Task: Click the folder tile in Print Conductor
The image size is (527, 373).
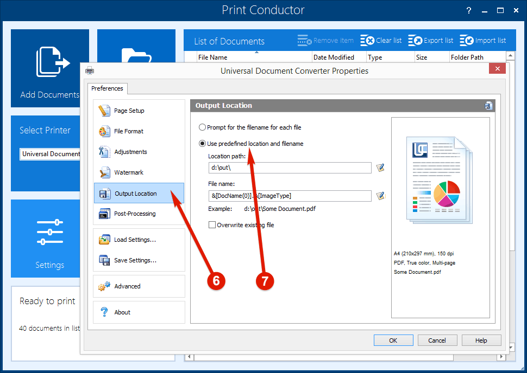Action: click(x=136, y=46)
